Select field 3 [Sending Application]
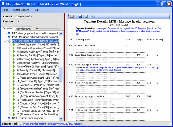The width and height of the screenshot is (173, 127). 38,52
